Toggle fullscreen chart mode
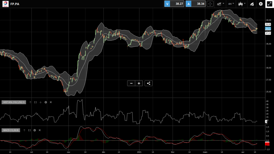 pyautogui.click(x=269, y=4)
